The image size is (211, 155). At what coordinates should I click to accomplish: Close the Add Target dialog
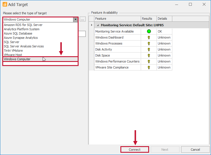[x=204, y=4]
